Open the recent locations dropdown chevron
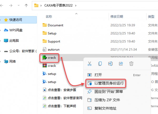This screenshot has height=114, width=158. click(x=19, y=6)
